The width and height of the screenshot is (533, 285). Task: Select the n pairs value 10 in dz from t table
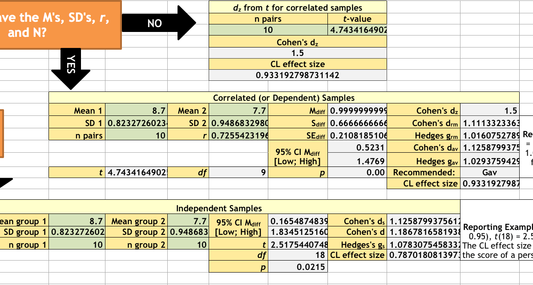[268, 30]
